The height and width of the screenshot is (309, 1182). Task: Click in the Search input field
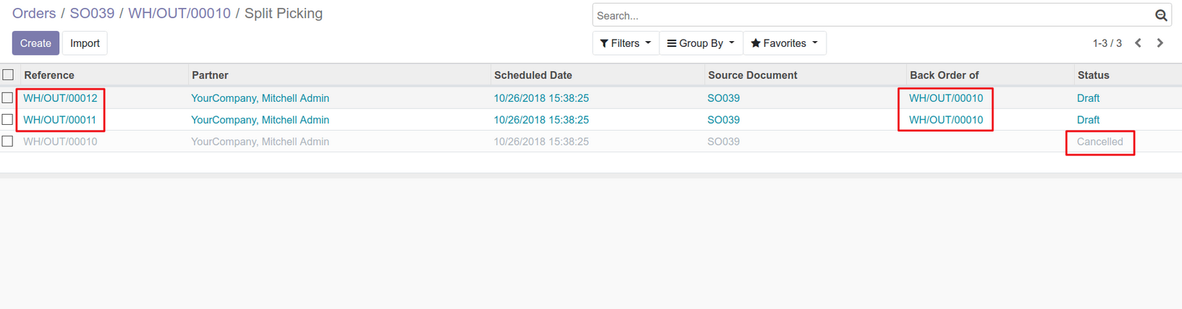point(869,15)
